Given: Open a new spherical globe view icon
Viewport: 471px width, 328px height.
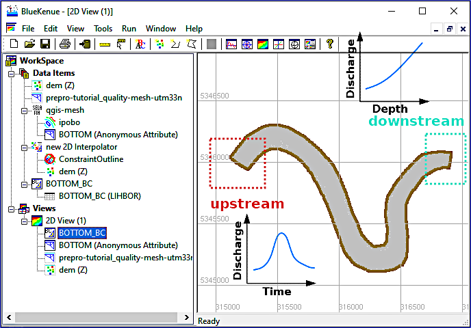Looking at the screenshot, I should [x=294, y=44].
